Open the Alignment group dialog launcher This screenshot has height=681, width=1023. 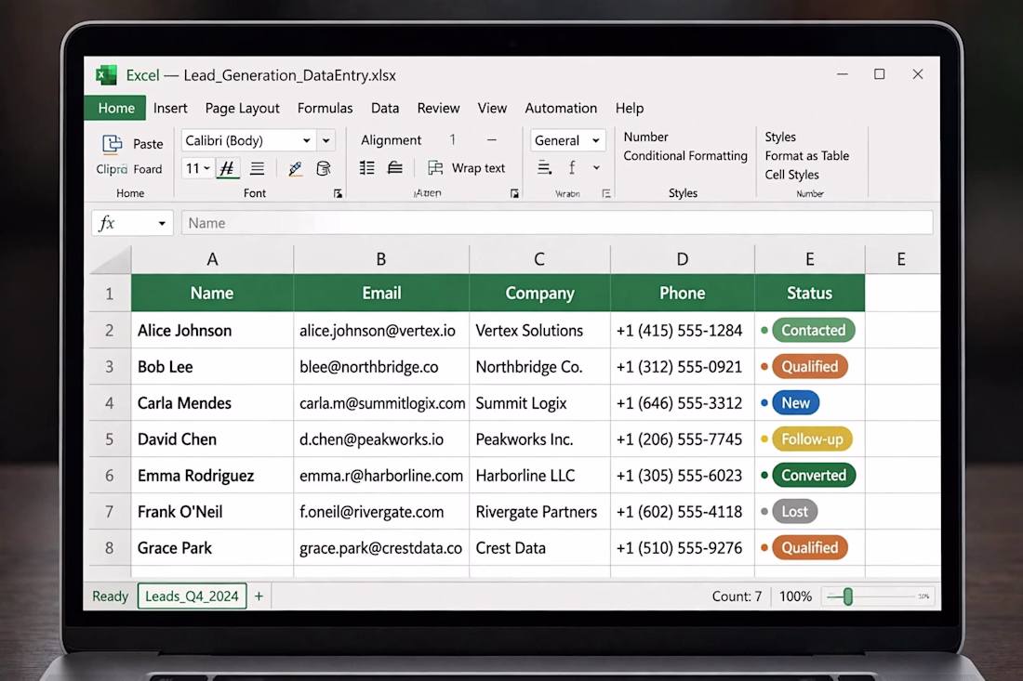pyautogui.click(x=515, y=193)
